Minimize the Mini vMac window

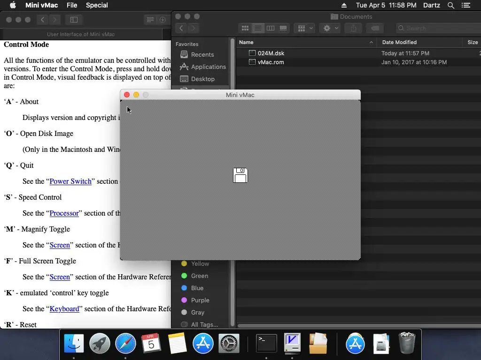tap(136, 95)
